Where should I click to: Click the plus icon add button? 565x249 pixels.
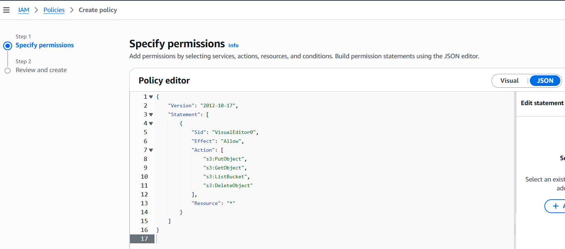click(x=556, y=206)
